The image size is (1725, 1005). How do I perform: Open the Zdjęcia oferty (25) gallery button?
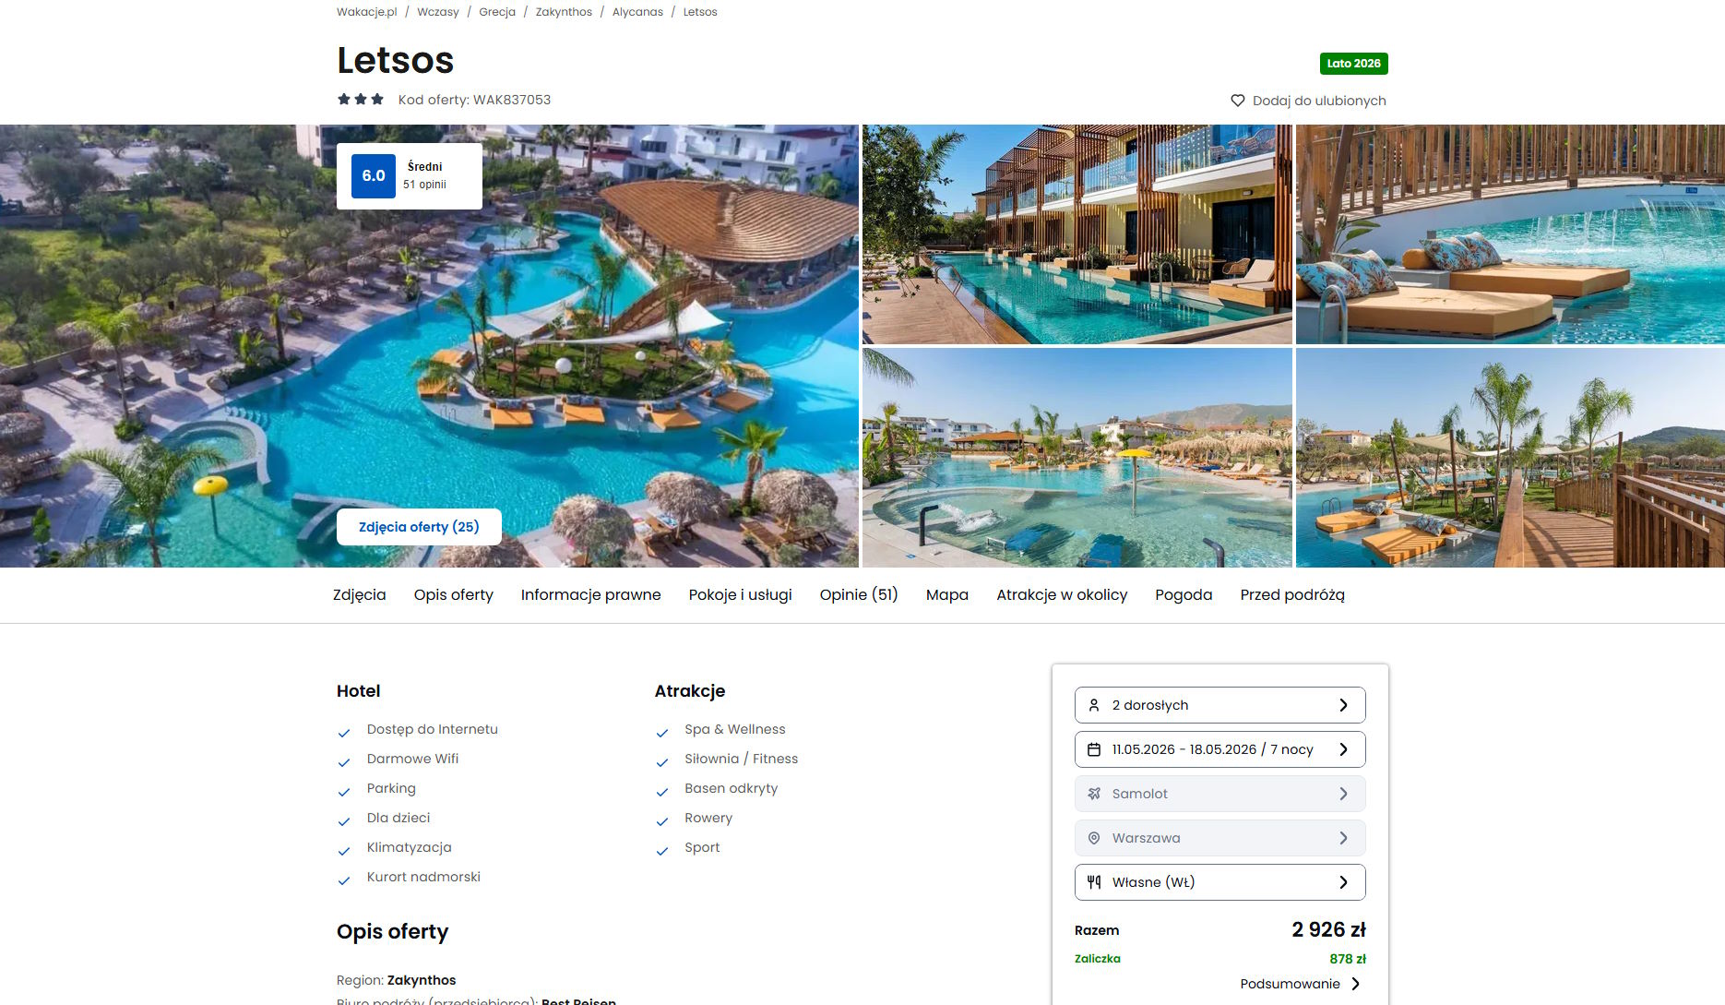coord(419,527)
